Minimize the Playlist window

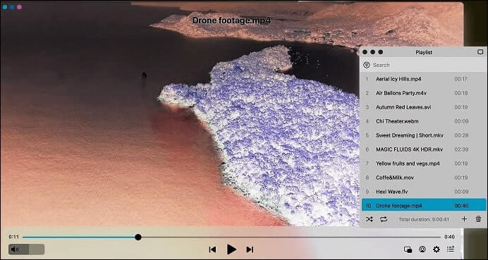372,52
